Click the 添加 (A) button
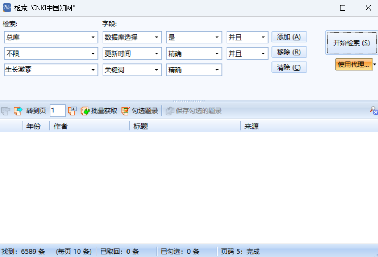The height and width of the screenshot is (257, 378). [289, 37]
